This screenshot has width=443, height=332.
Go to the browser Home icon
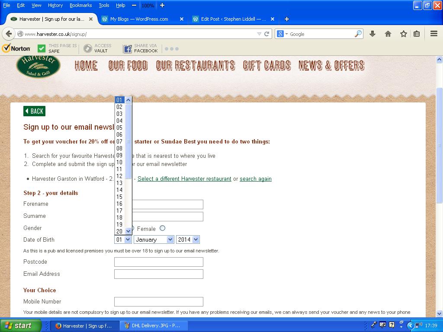click(x=388, y=34)
